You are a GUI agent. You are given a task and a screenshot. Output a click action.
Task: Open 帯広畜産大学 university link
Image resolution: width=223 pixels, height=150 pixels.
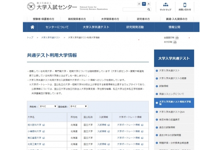tap(34, 138)
